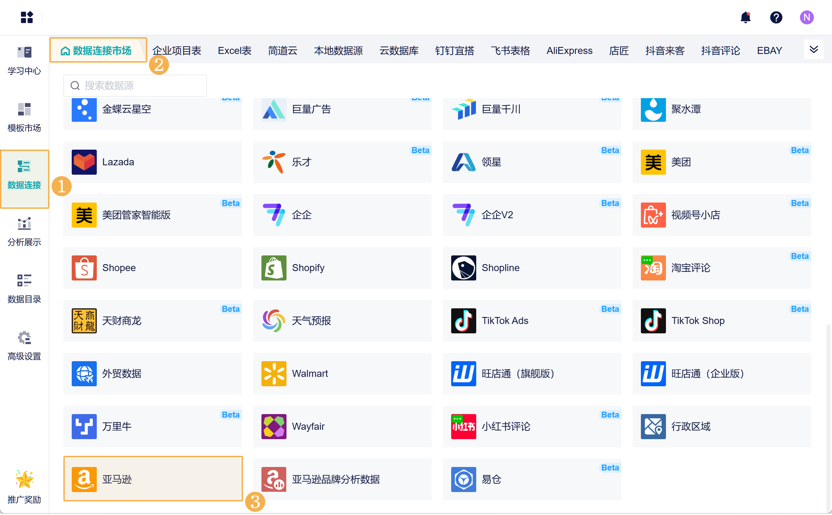Switch to 抖音来客 tab
Screen dimensions: 832x515
(665, 51)
